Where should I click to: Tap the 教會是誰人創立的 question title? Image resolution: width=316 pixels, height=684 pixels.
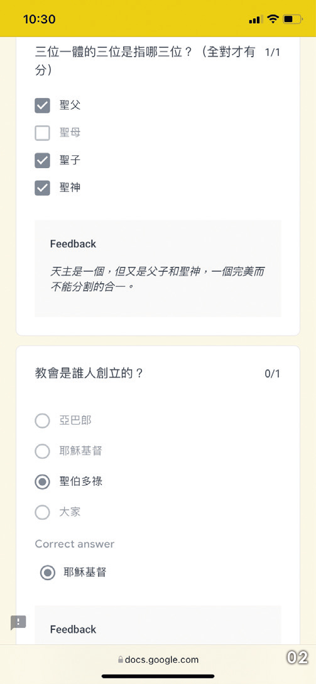coord(89,373)
